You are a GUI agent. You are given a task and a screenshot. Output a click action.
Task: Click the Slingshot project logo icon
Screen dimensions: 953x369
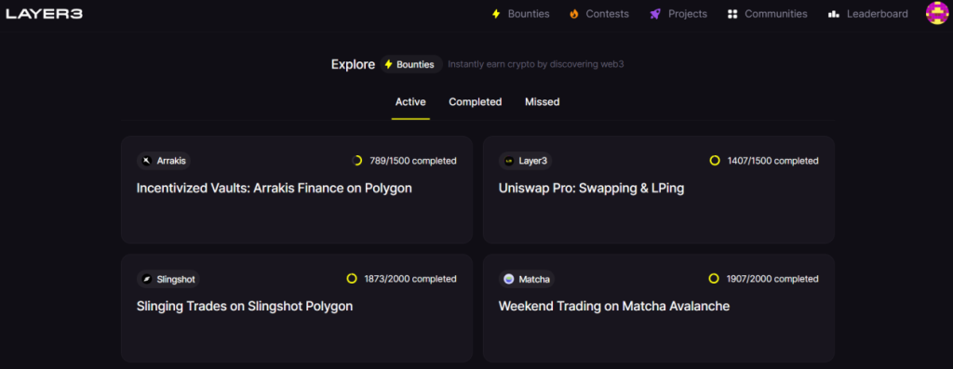click(x=146, y=279)
